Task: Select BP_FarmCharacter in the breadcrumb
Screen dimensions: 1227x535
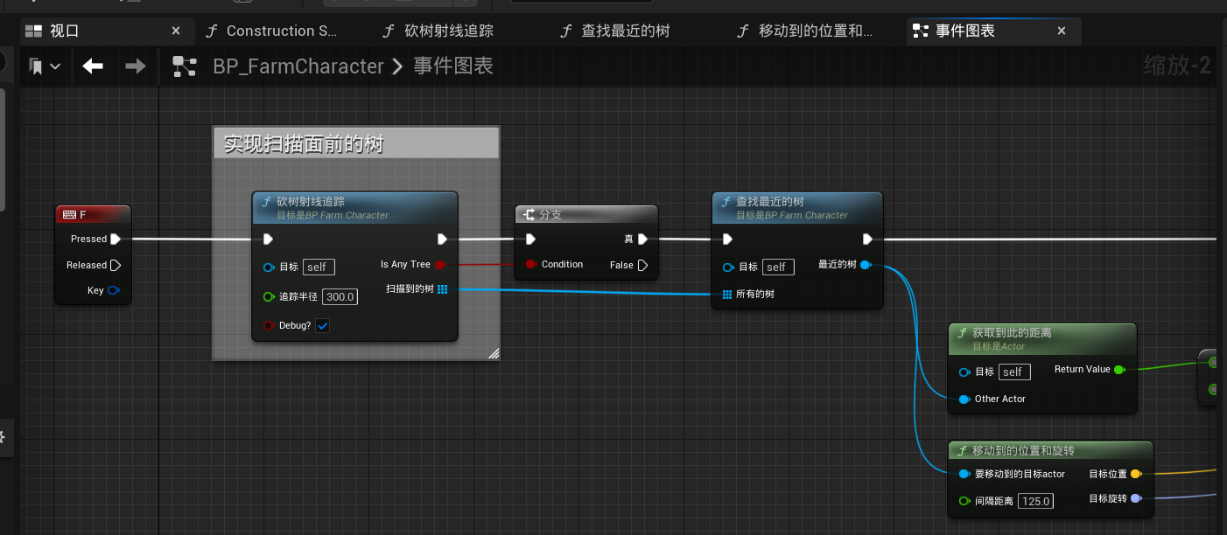Action: pos(298,66)
